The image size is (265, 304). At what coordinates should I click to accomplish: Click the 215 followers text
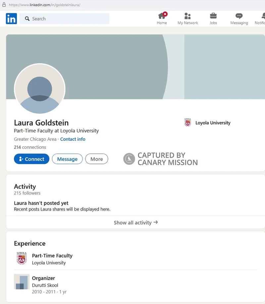click(27, 193)
